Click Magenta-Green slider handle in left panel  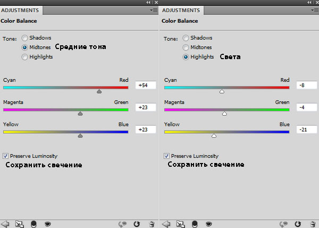click(x=80, y=113)
